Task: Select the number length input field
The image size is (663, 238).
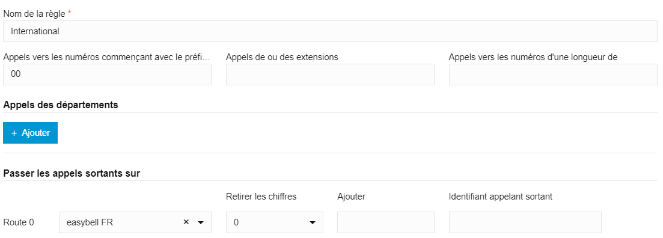Action: (553, 75)
